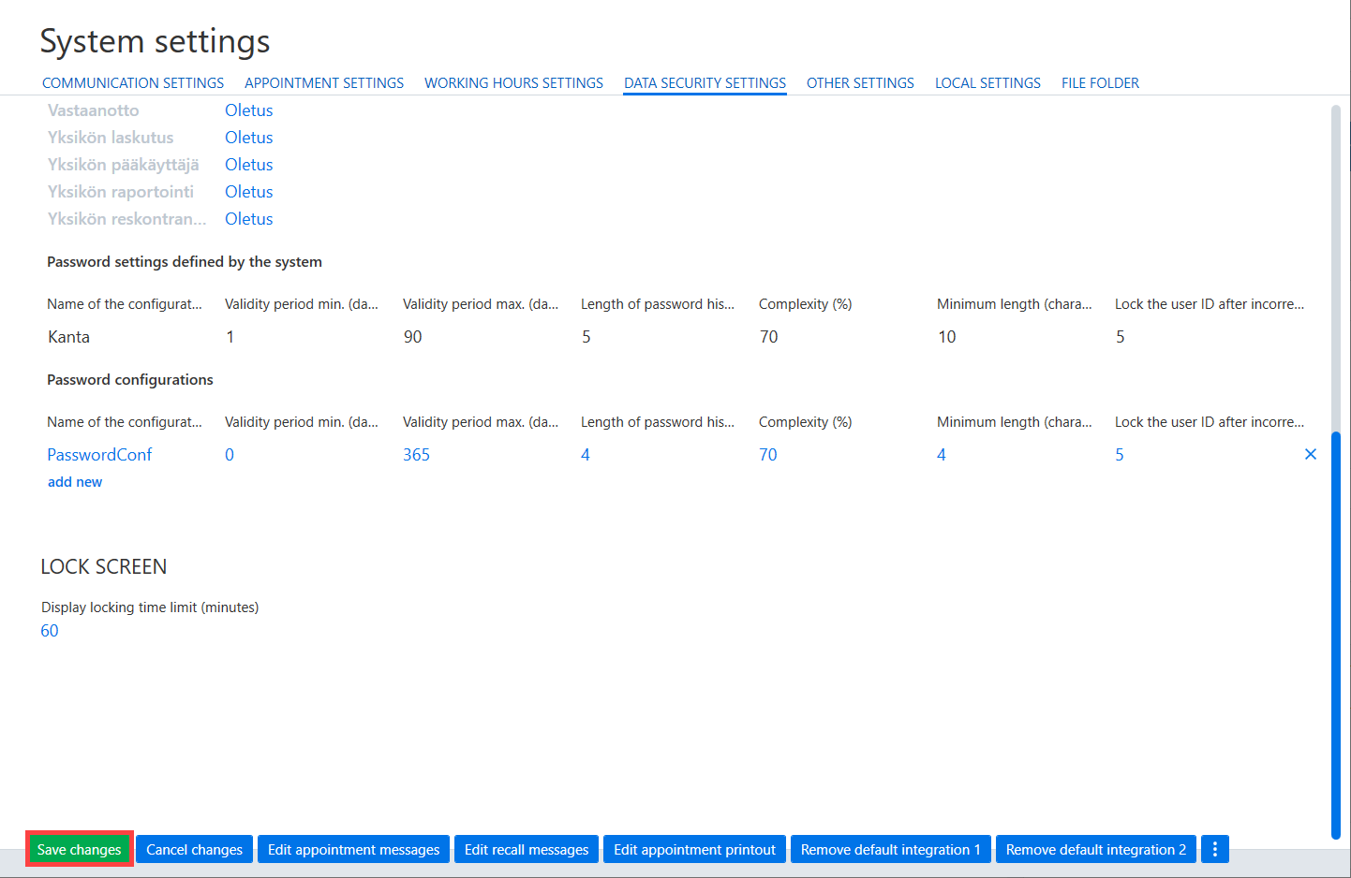The width and height of the screenshot is (1351, 878).
Task: Click Password configurations section heading
Action: [x=130, y=380]
